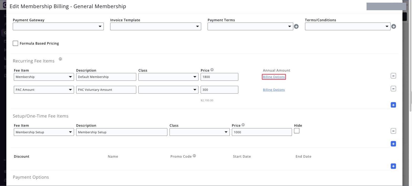Screen dimensions: 412x186
Task: Edit the 1800 price field
Action: 219,77
